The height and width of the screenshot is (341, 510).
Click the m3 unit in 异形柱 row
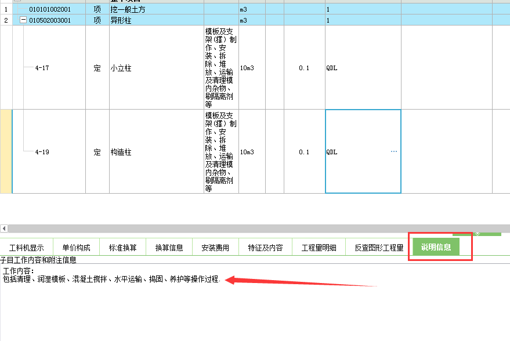pos(252,20)
